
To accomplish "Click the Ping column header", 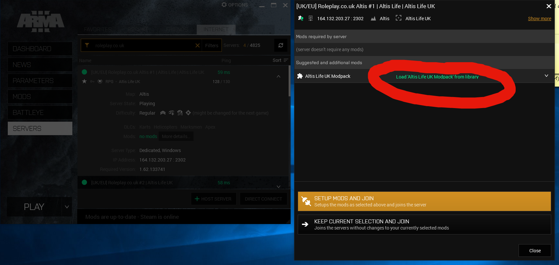I will (x=226, y=61).
